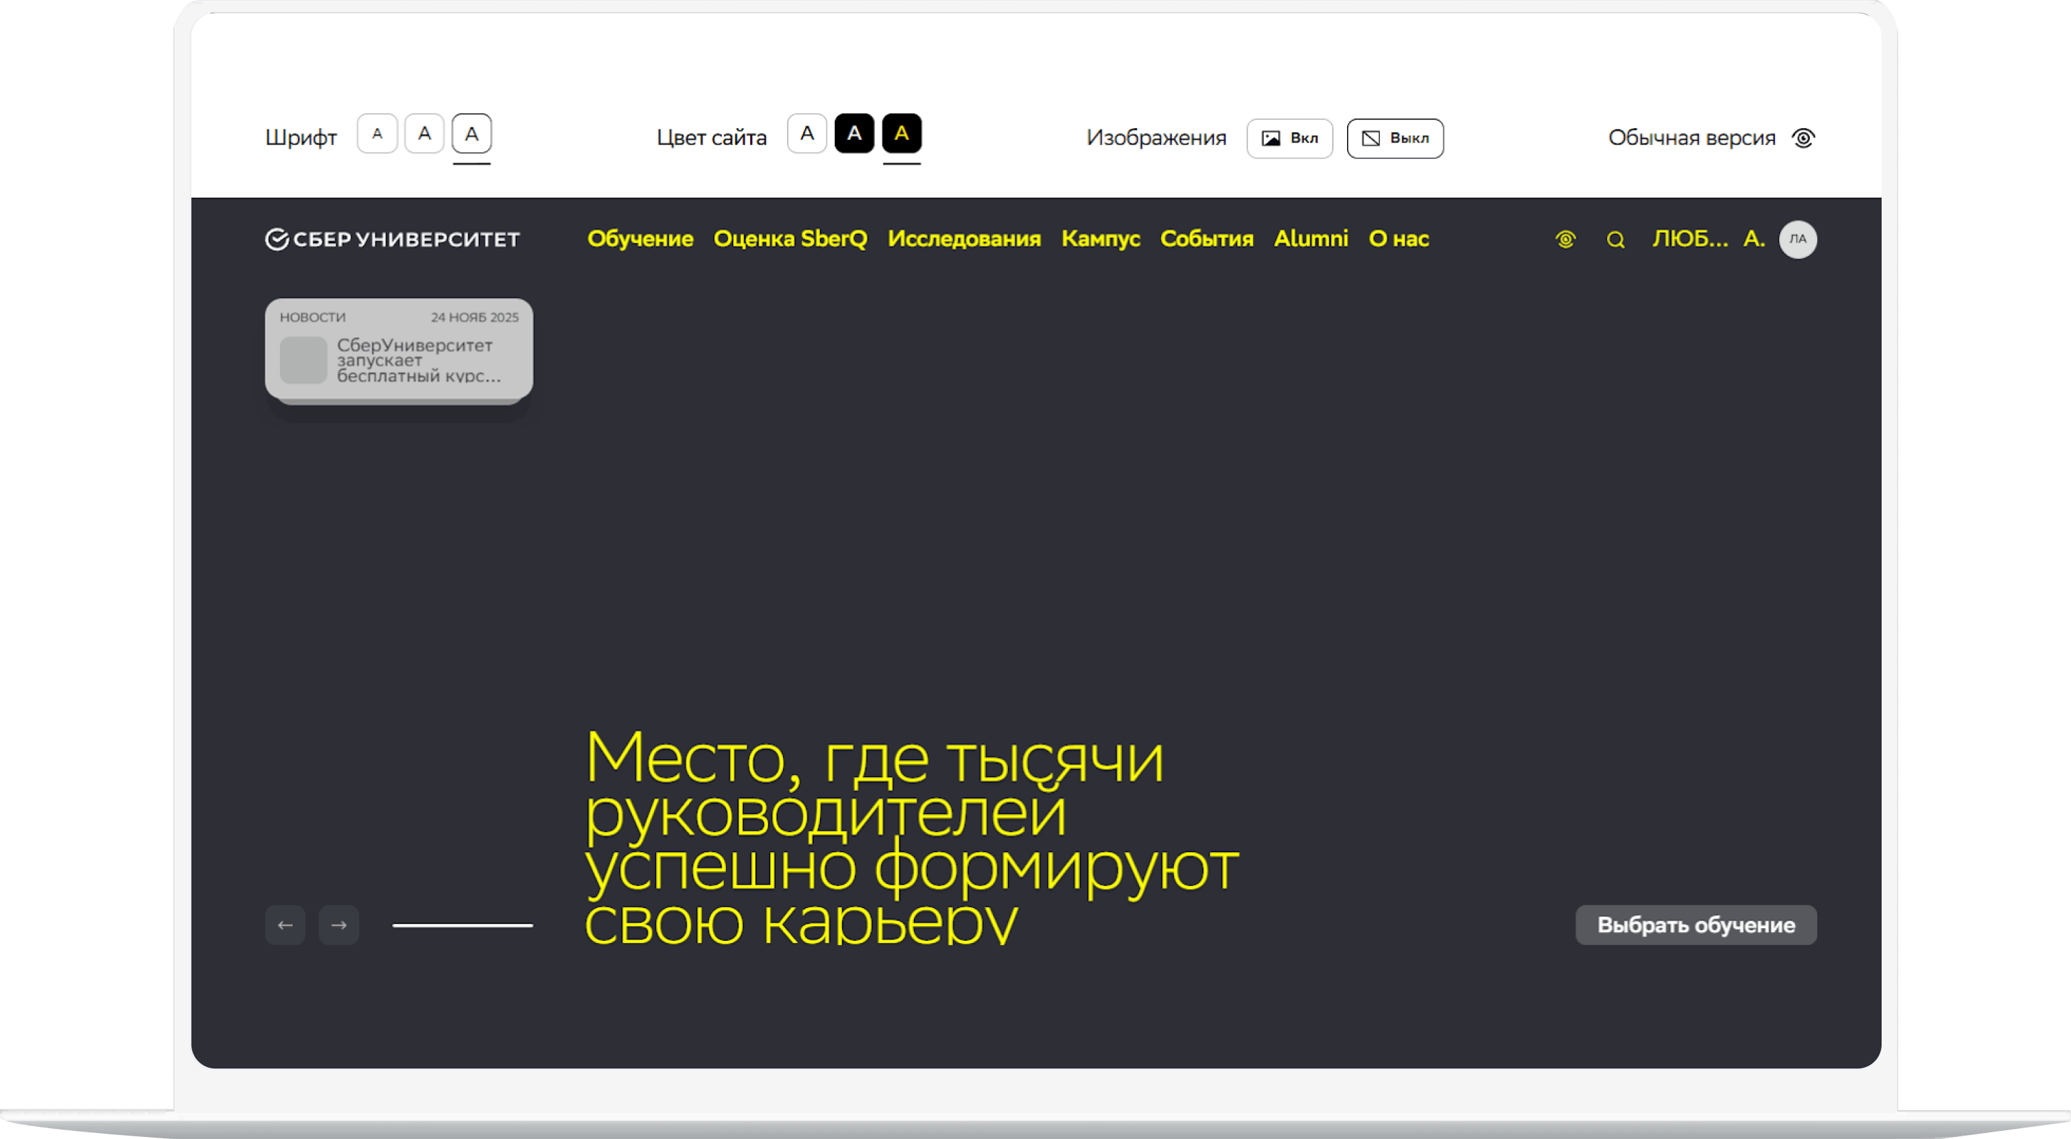2071x1139 pixels.
Task: Click the СберУниверситет logo
Action: [x=392, y=240]
